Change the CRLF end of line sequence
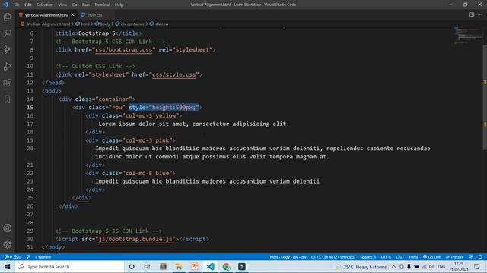487x273 pixels. [399, 257]
